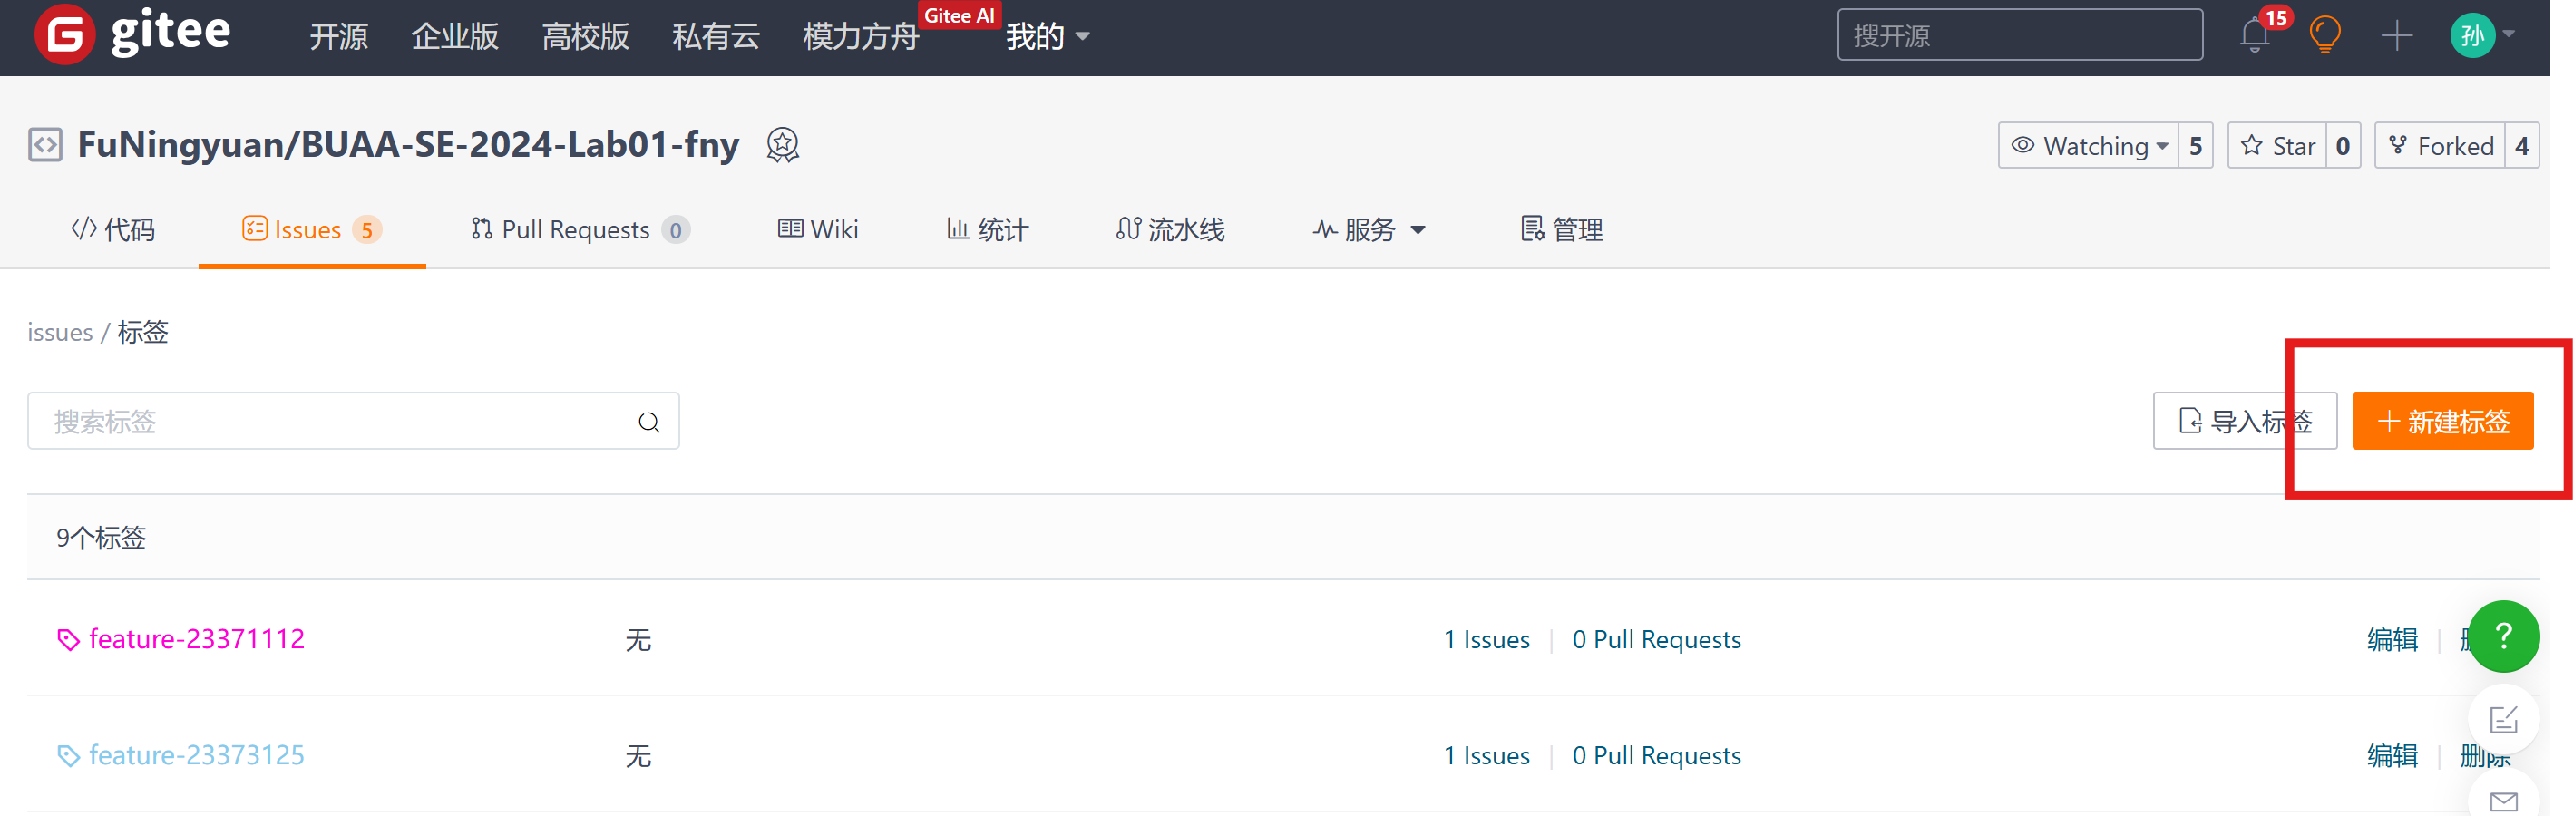Click 编辑 for feature-23373125
This screenshot has height=816, width=2573.
2393,756
